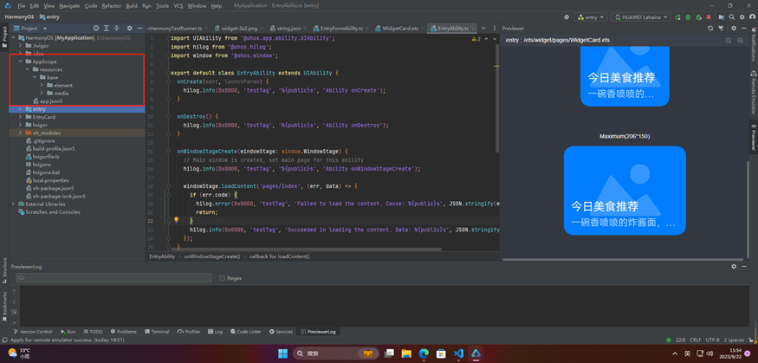Click the target icon left of entry configuration

coord(567,17)
